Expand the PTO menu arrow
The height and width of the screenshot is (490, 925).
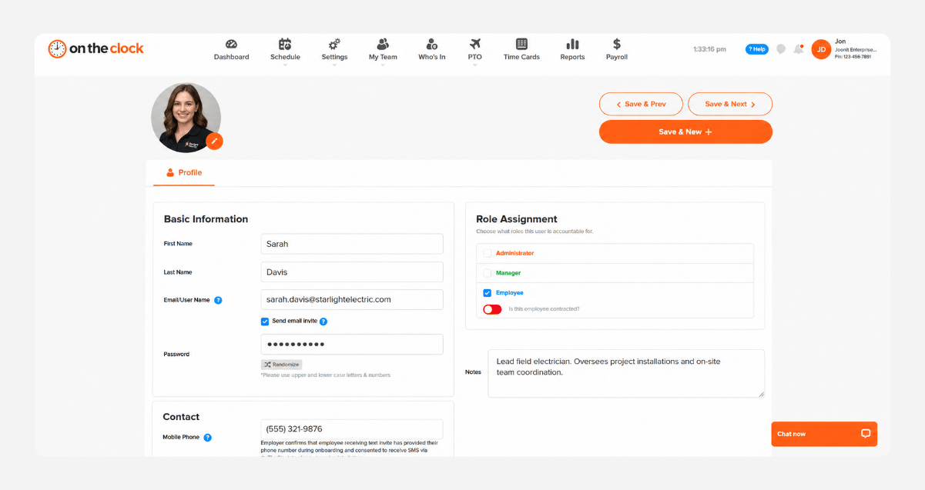tap(474, 65)
